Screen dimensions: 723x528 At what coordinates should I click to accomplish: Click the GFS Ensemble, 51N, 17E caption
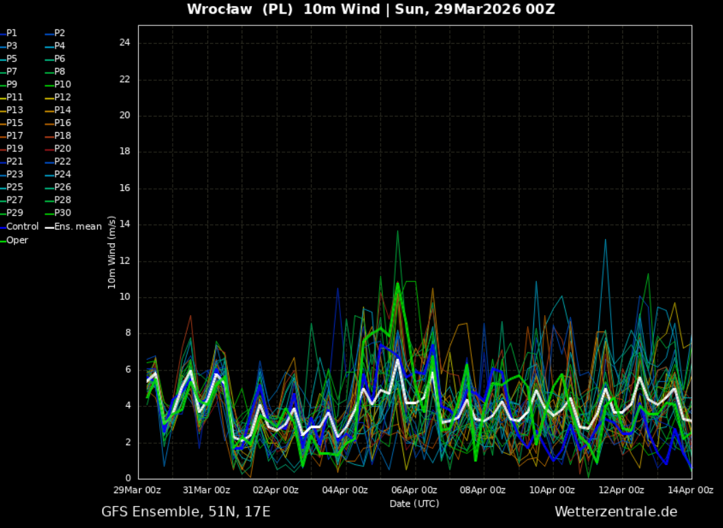click(x=186, y=512)
